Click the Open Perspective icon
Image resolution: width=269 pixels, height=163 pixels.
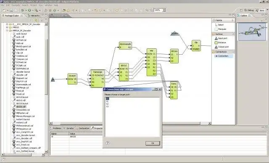point(241,10)
